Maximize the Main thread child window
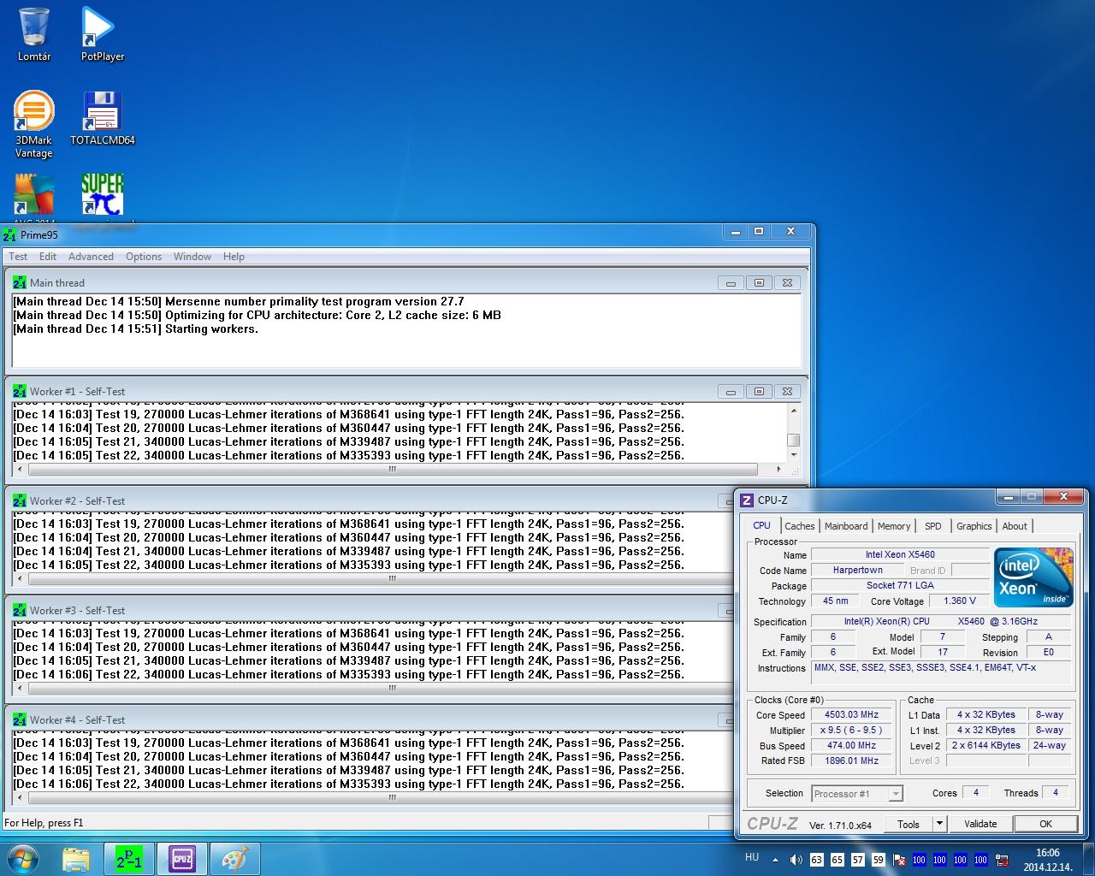This screenshot has width=1095, height=876. [759, 283]
